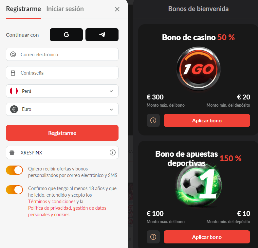
Task: Focus the Correo electrónico field
Action: (62, 54)
